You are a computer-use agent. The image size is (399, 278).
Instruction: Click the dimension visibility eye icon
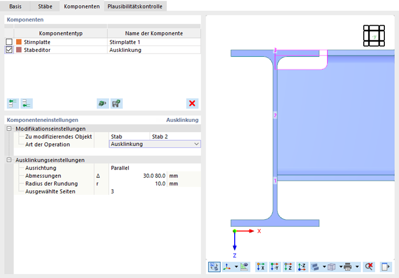pos(244,267)
